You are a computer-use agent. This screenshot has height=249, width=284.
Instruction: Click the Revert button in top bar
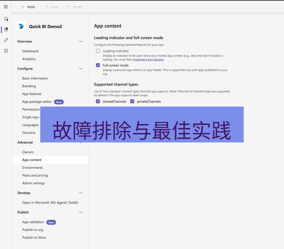(75, 6)
